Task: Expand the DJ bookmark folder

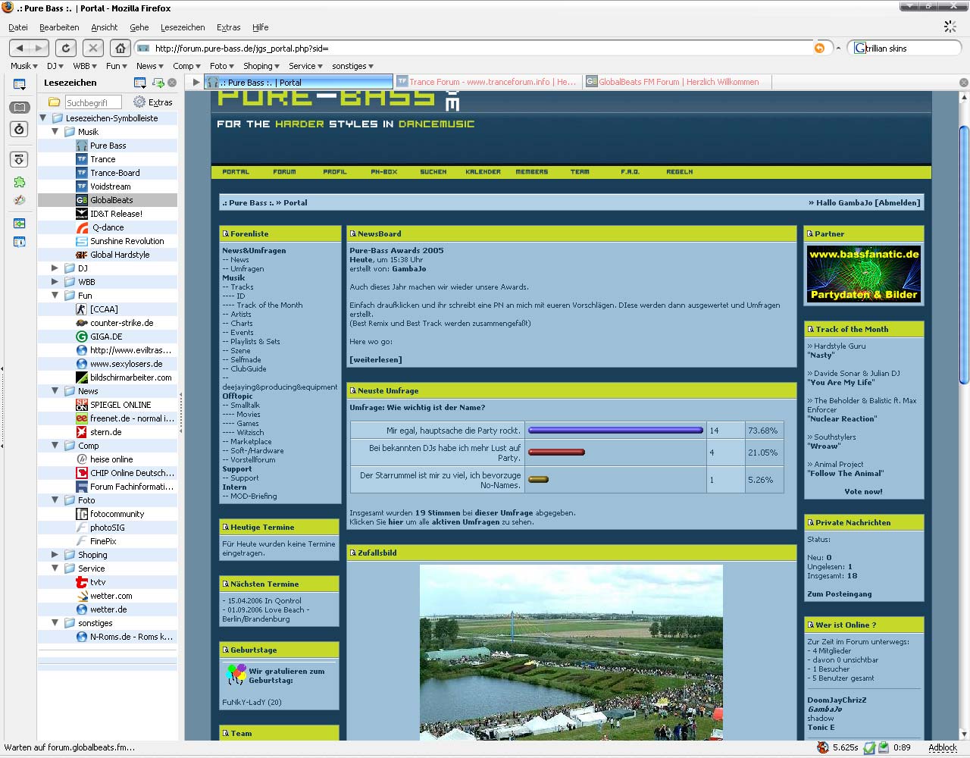Action: [55, 268]
